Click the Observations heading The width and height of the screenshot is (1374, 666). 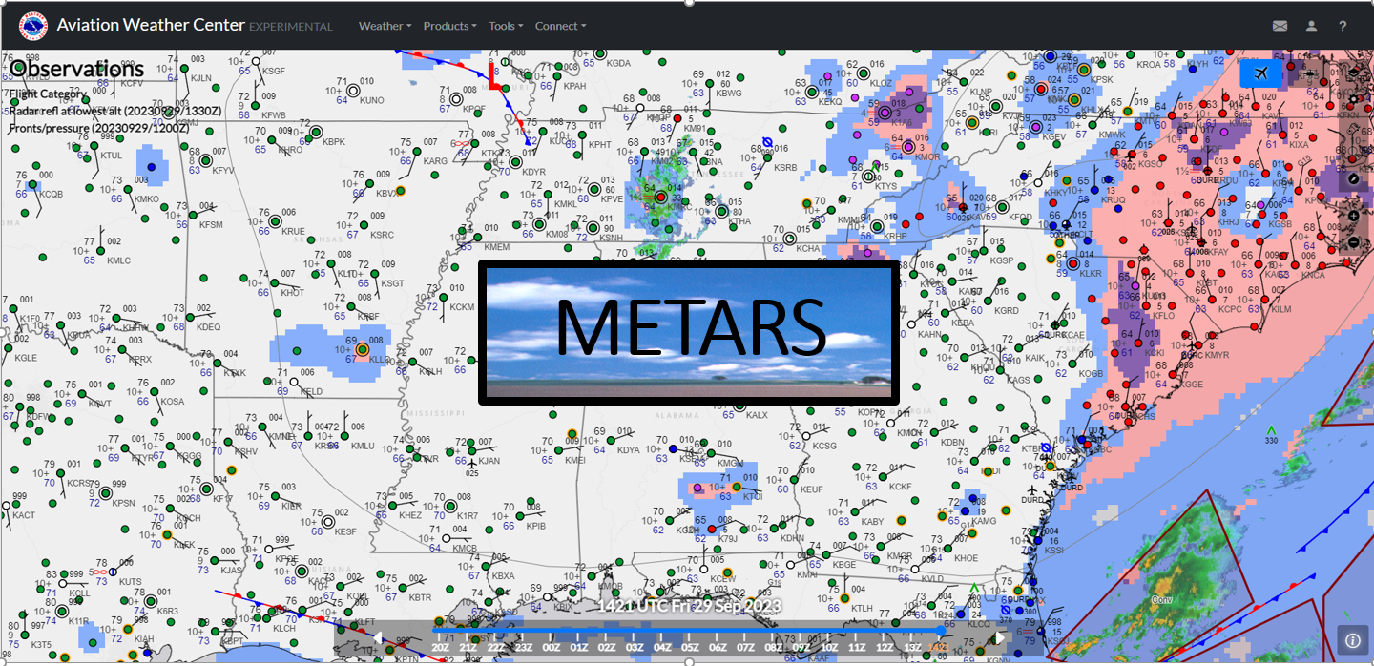[76, 69]
